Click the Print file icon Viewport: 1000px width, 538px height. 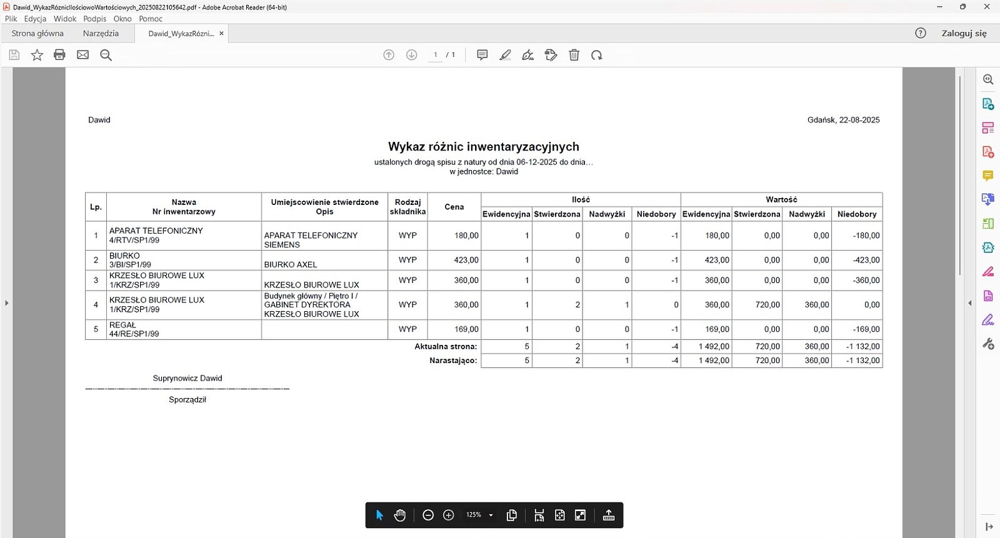coord(59,55)
